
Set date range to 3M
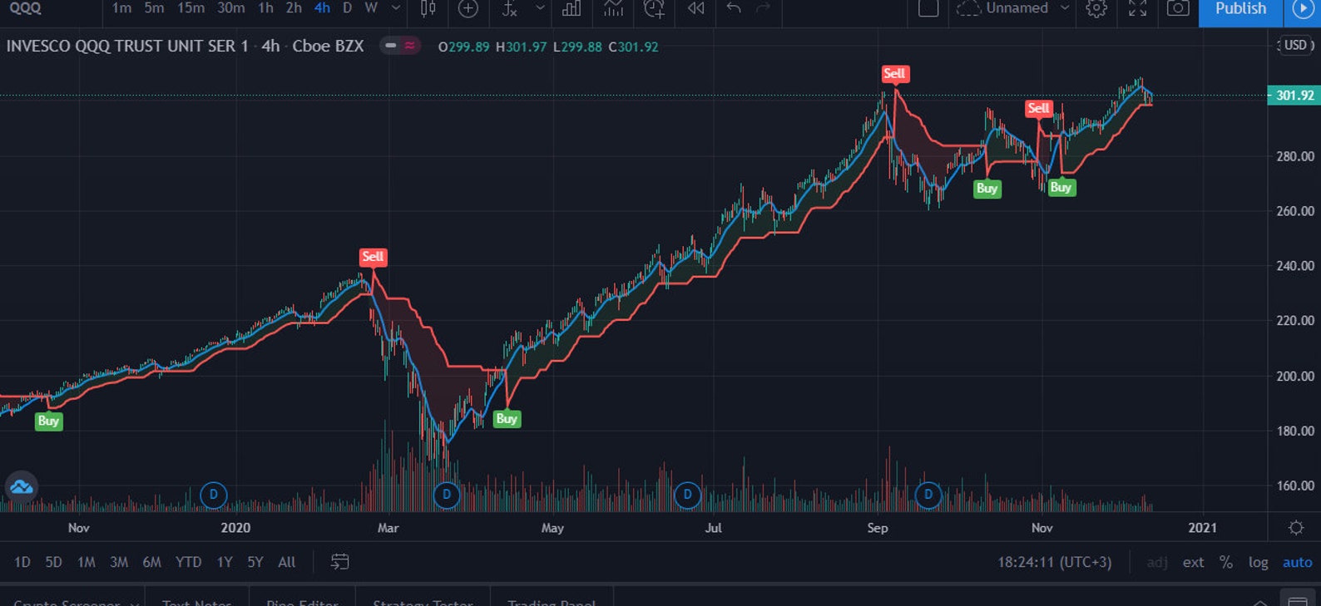119,562
